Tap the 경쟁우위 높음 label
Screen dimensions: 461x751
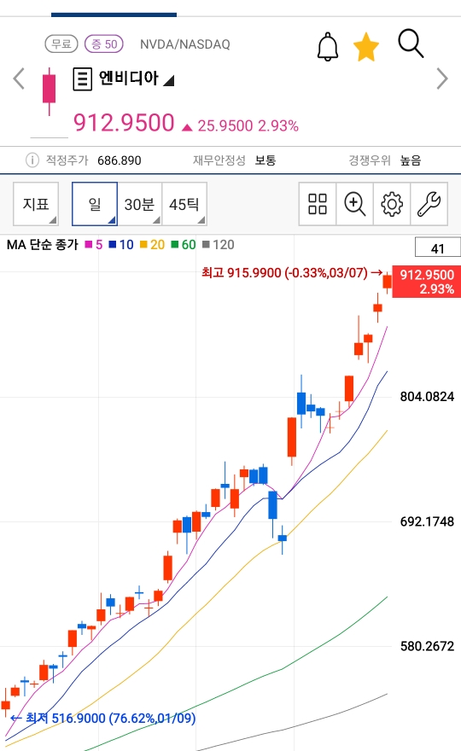point(385,160)
